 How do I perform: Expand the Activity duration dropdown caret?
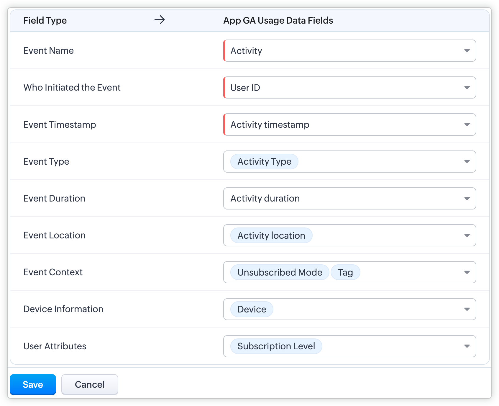467,199
